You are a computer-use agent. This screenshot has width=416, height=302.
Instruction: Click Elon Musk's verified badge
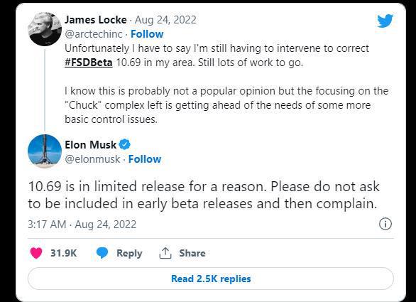124,144
